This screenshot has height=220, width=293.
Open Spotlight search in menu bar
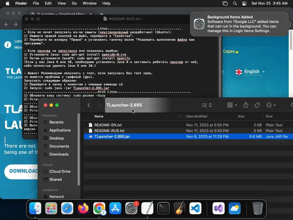(x=235, y=3)
